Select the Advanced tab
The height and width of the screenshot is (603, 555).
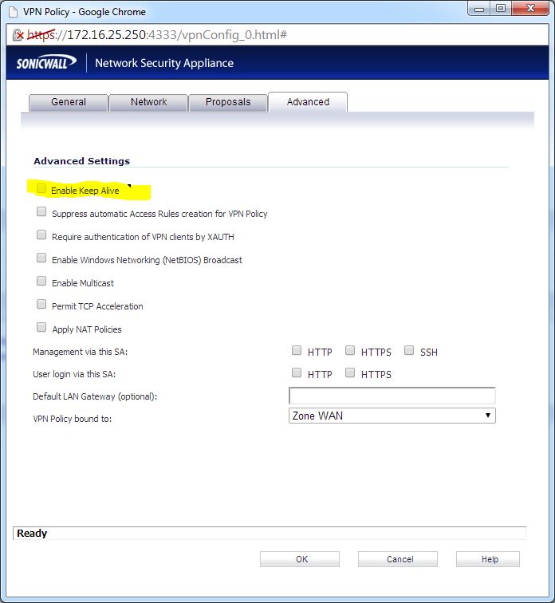[308, 102]
